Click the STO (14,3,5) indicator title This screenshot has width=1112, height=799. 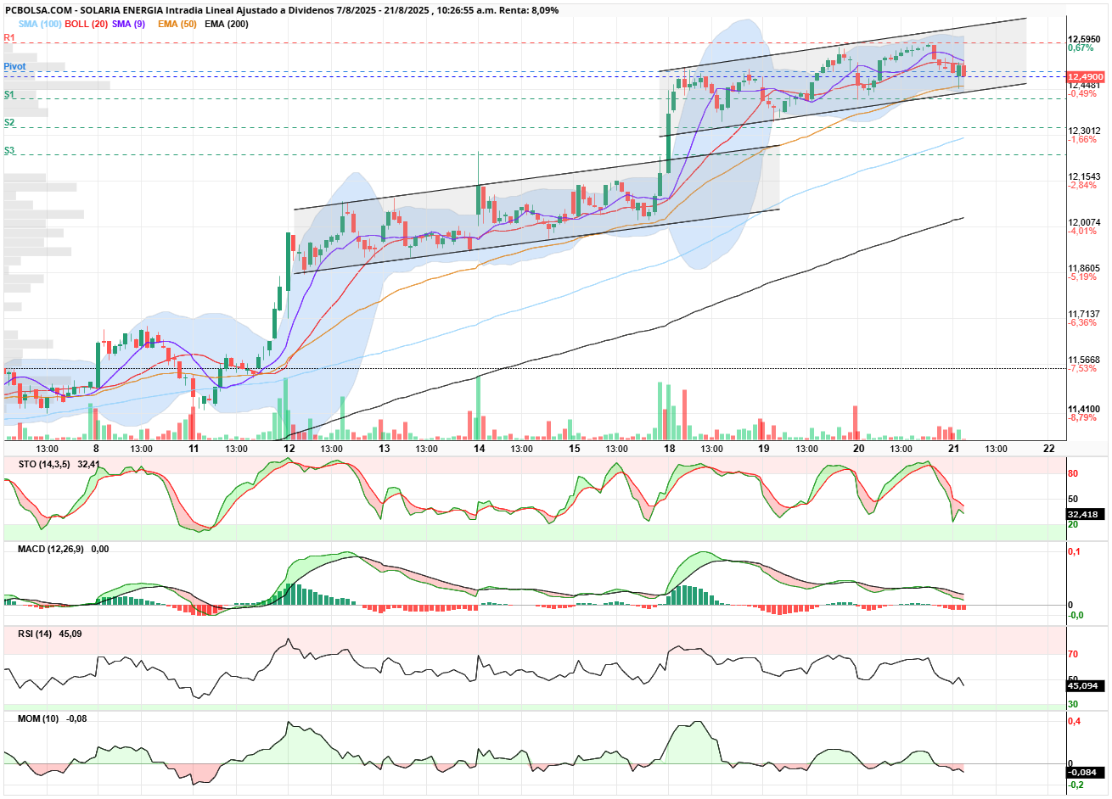tap(44, 464)
